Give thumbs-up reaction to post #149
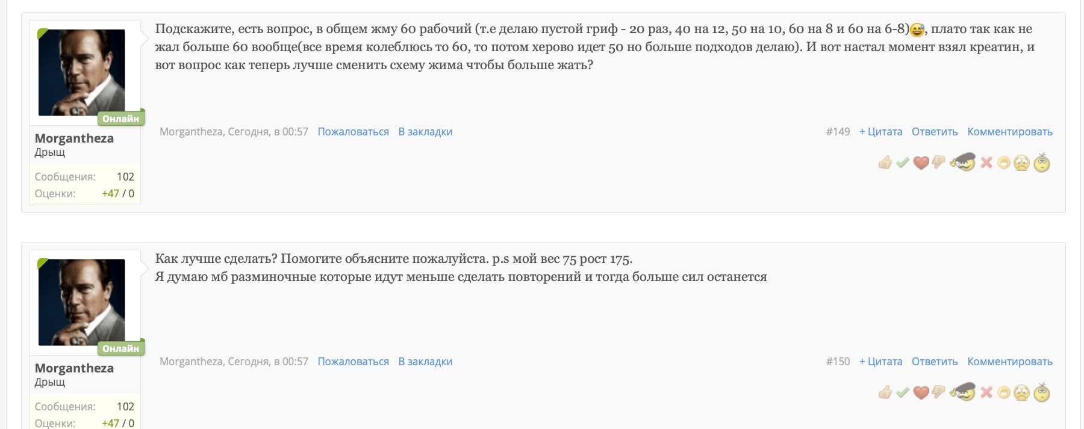The image size is (1084, 429). tap(885, 162)
